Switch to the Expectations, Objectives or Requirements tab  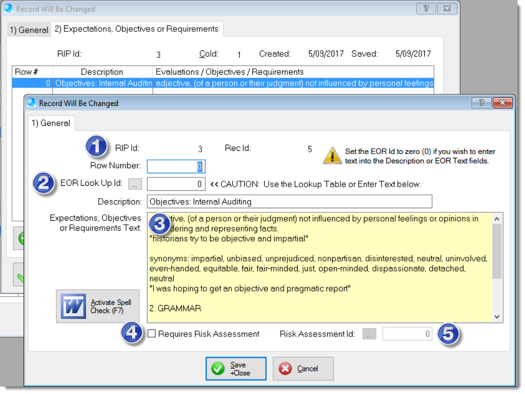coord(137,29)
